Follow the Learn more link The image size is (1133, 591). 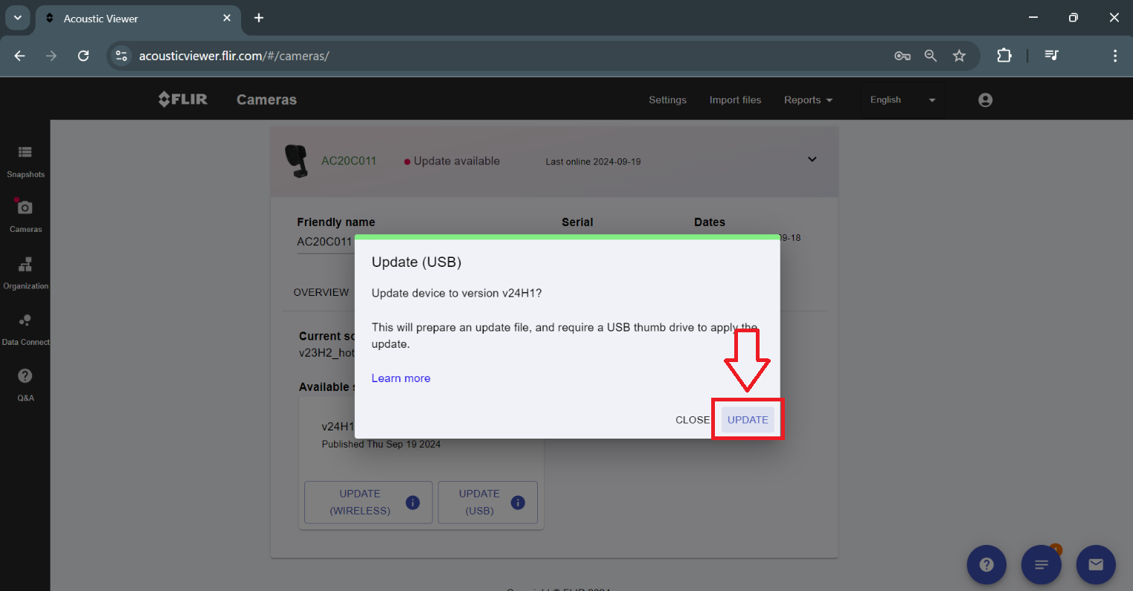pos(401,378)
